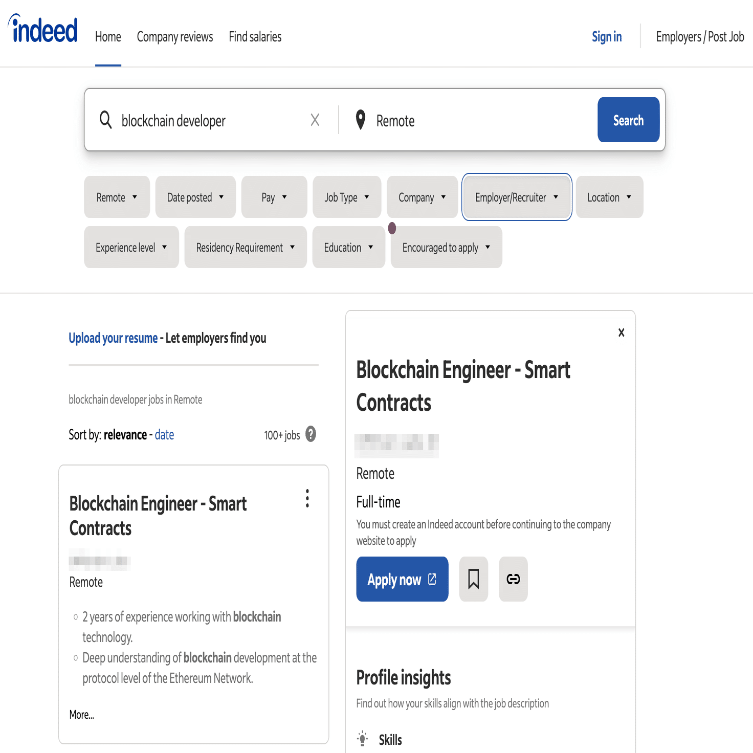The image size is (753, 753).
Task: Click the Indeed logo
Action: (43, 30)
